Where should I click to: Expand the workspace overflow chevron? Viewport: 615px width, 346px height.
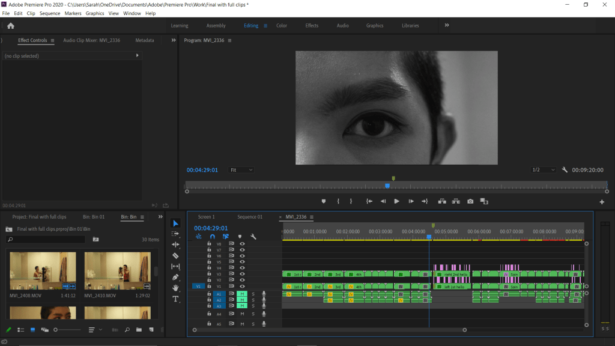pos(447,25)
